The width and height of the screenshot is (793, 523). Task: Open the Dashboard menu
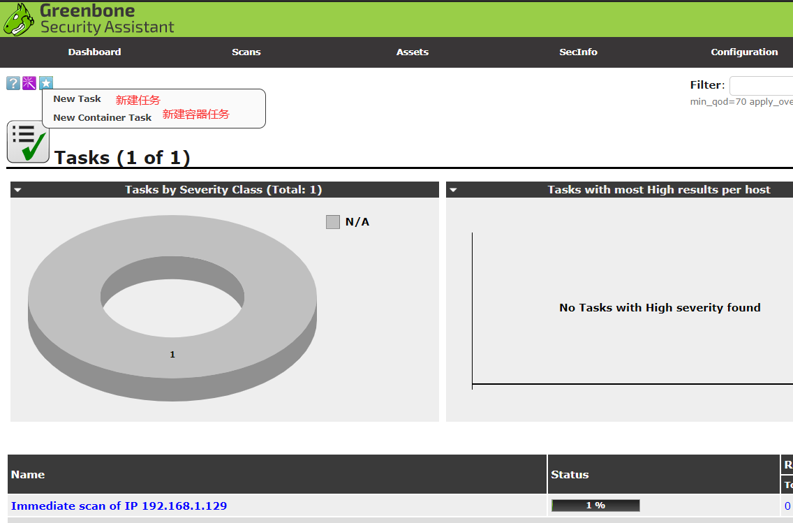point(94,52)
